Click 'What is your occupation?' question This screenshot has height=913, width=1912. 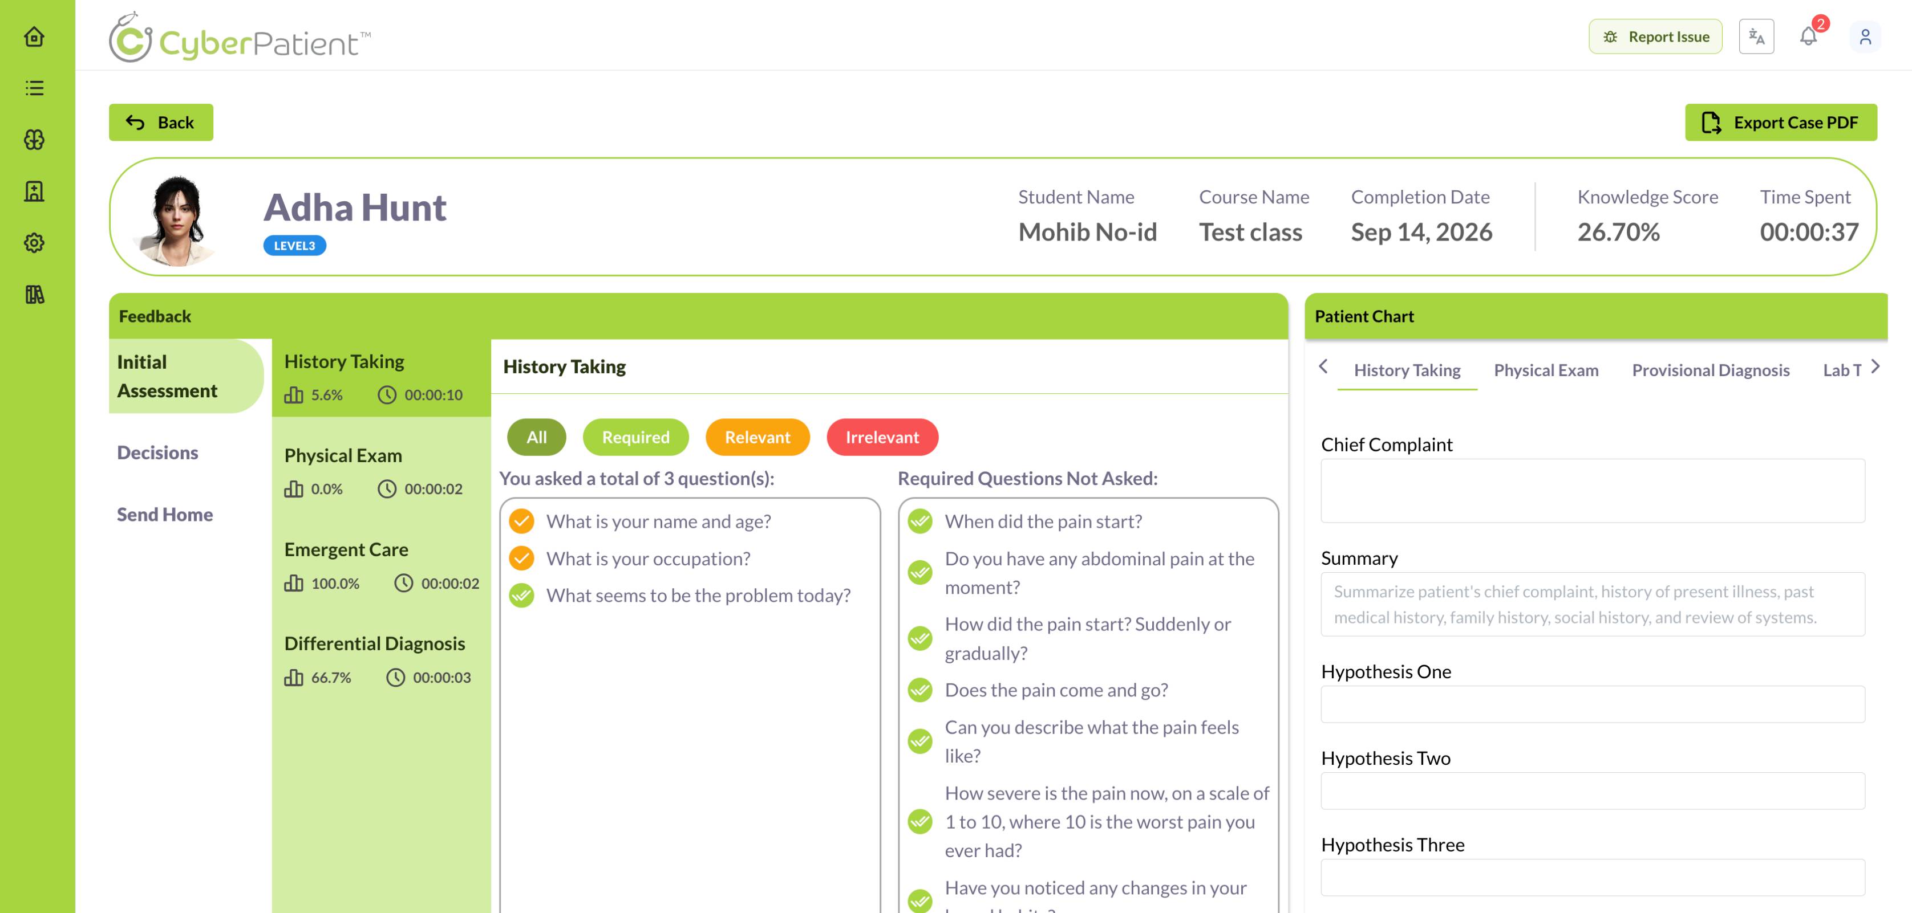tap(648, 559)
